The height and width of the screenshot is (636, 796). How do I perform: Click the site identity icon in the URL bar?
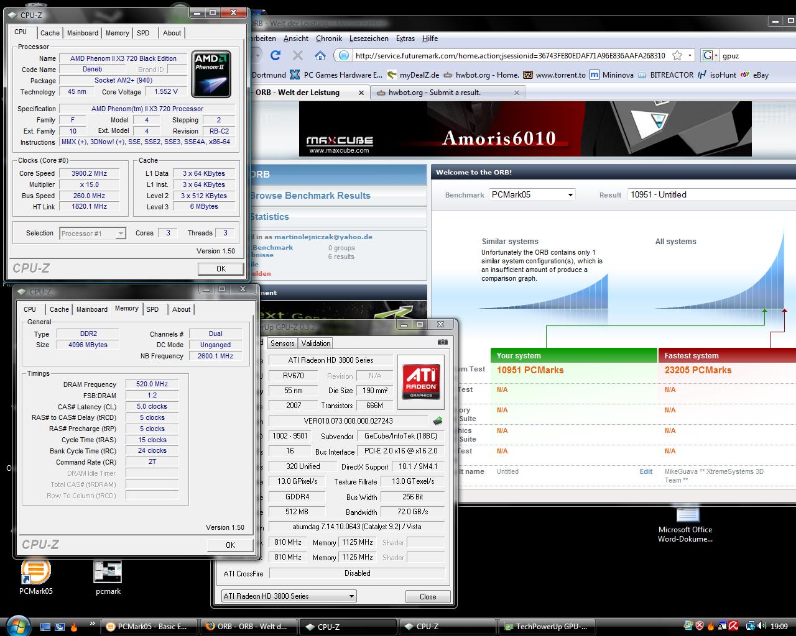click(x=343, y=55)
